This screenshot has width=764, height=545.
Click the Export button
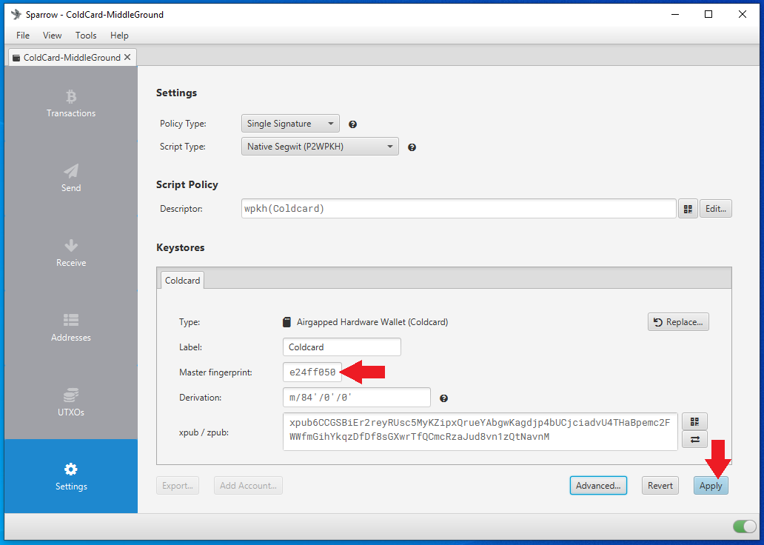point(178,486)
